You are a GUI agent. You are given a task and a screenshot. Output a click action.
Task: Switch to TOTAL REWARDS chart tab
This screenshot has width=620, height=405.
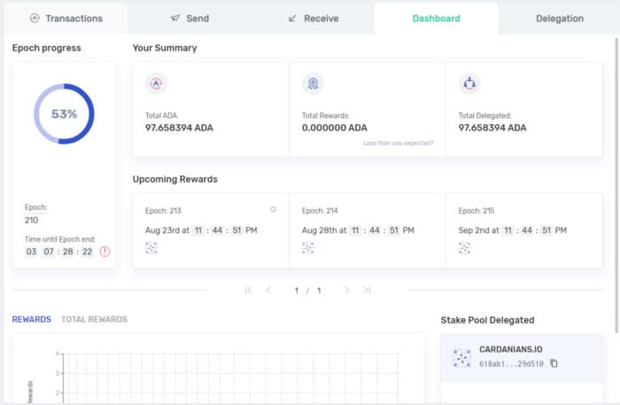tap(94, 319)
